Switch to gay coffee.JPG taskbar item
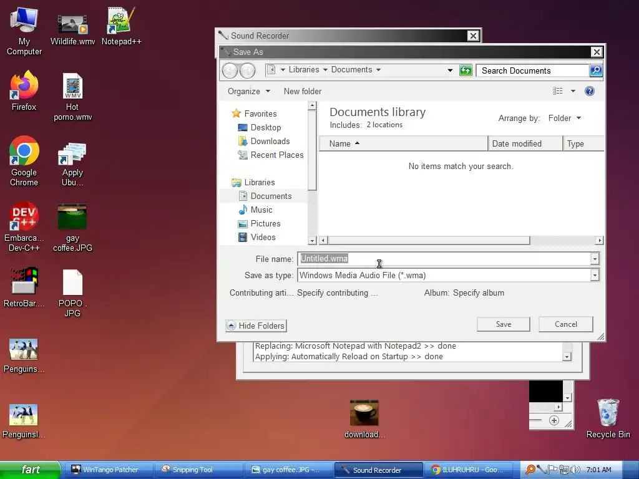 coord(289,470)
